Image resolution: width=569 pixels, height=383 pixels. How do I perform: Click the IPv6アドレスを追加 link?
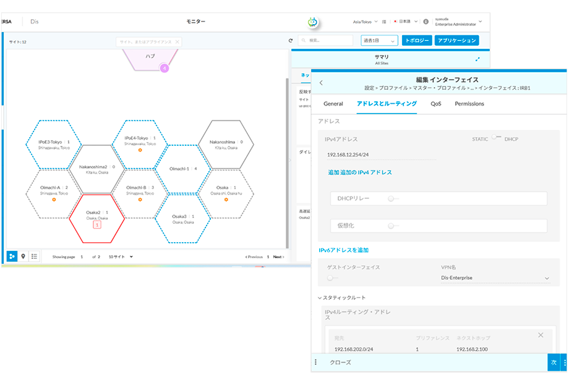point(343,250)
